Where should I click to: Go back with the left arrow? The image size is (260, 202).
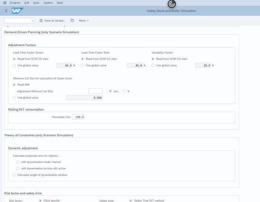(6, 11)
